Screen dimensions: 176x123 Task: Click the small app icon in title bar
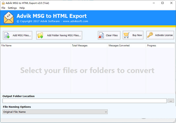(3, 3)
